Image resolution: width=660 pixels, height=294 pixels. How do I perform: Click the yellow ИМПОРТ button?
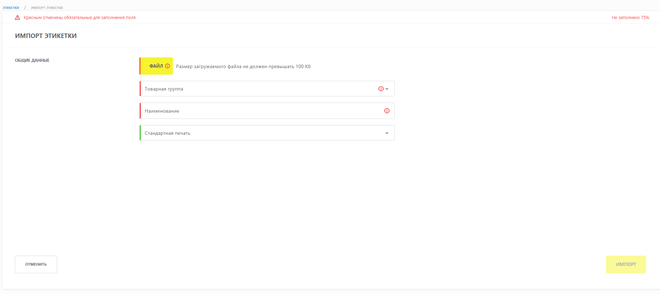point(626,264)
